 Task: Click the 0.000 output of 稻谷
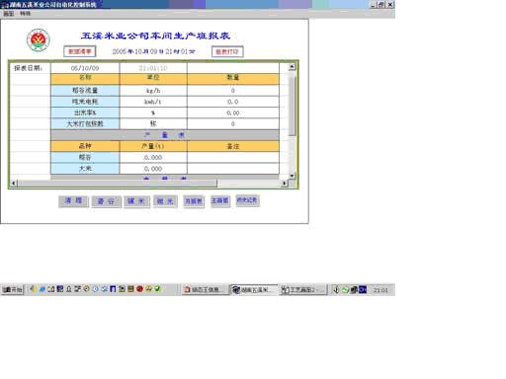tap(153, 158)
